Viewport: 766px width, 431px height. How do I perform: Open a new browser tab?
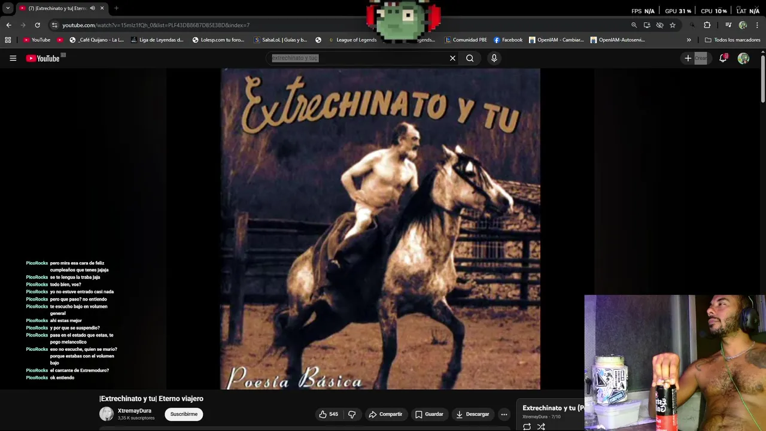tap(116, 8)
